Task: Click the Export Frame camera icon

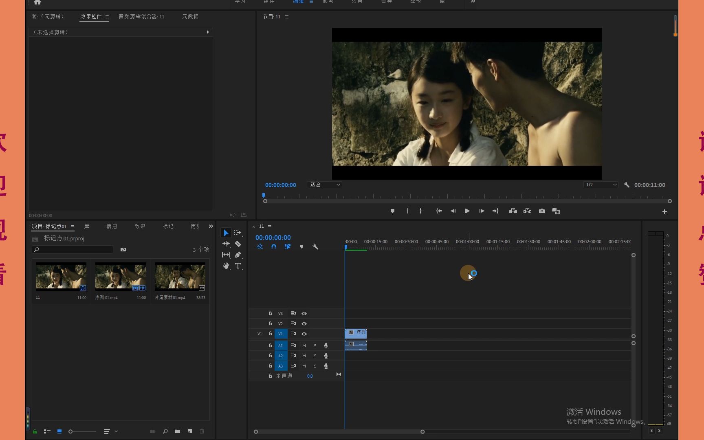Action: pos(541,211)
